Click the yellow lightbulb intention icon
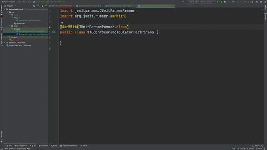This screenshot has width=267, height=150. coord(62,22)
